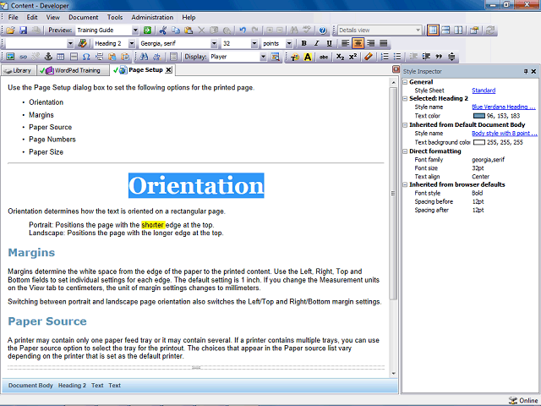Collapse the Direct formatting section
The image size is (541, 406).
coord(405,151)
